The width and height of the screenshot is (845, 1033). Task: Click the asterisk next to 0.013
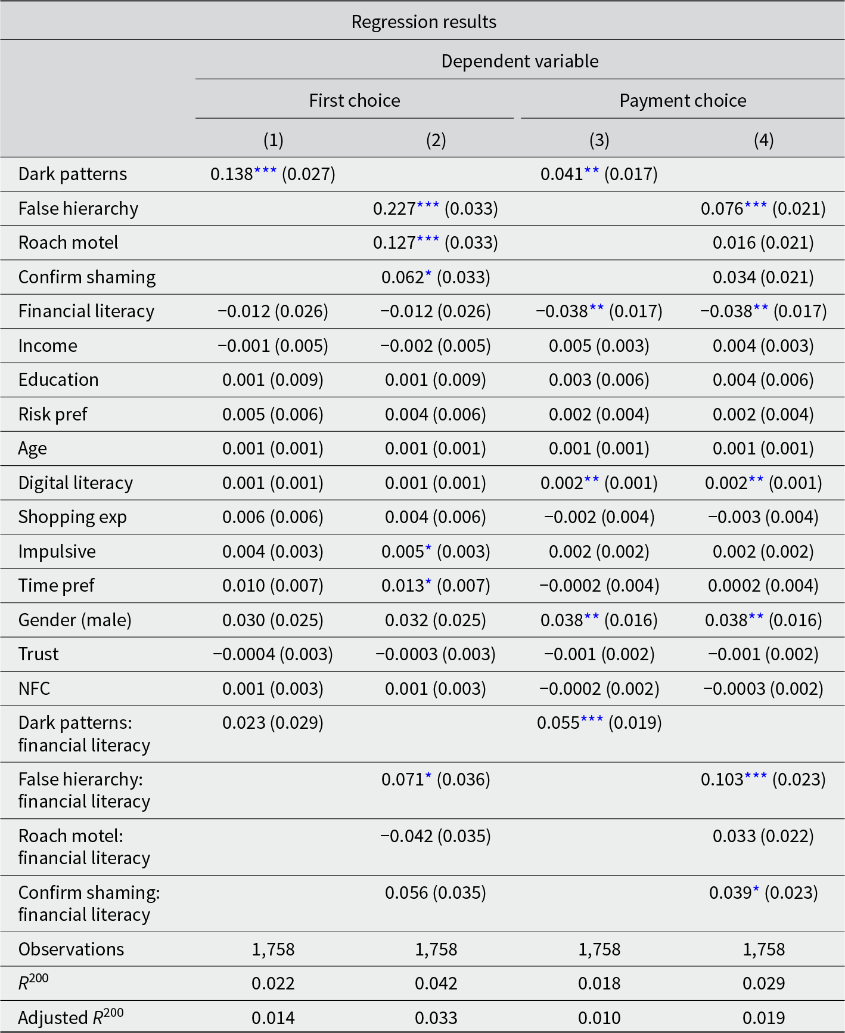point(428,583)
